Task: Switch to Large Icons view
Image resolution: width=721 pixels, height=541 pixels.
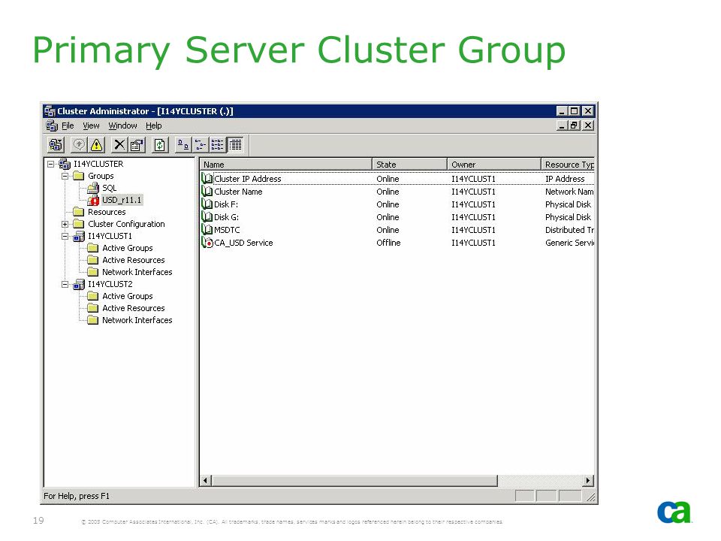Action: (x=183, y=145)
